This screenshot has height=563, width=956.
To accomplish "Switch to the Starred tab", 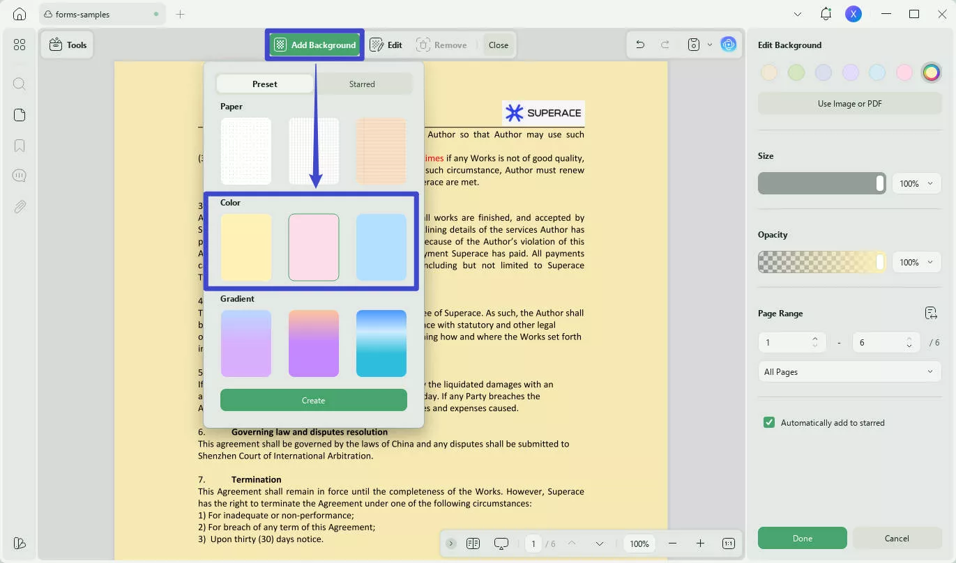I will click(362, 84).
